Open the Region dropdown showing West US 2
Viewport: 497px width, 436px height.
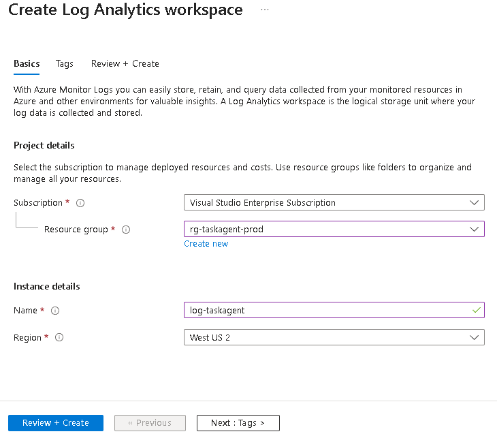pos(334,337)
